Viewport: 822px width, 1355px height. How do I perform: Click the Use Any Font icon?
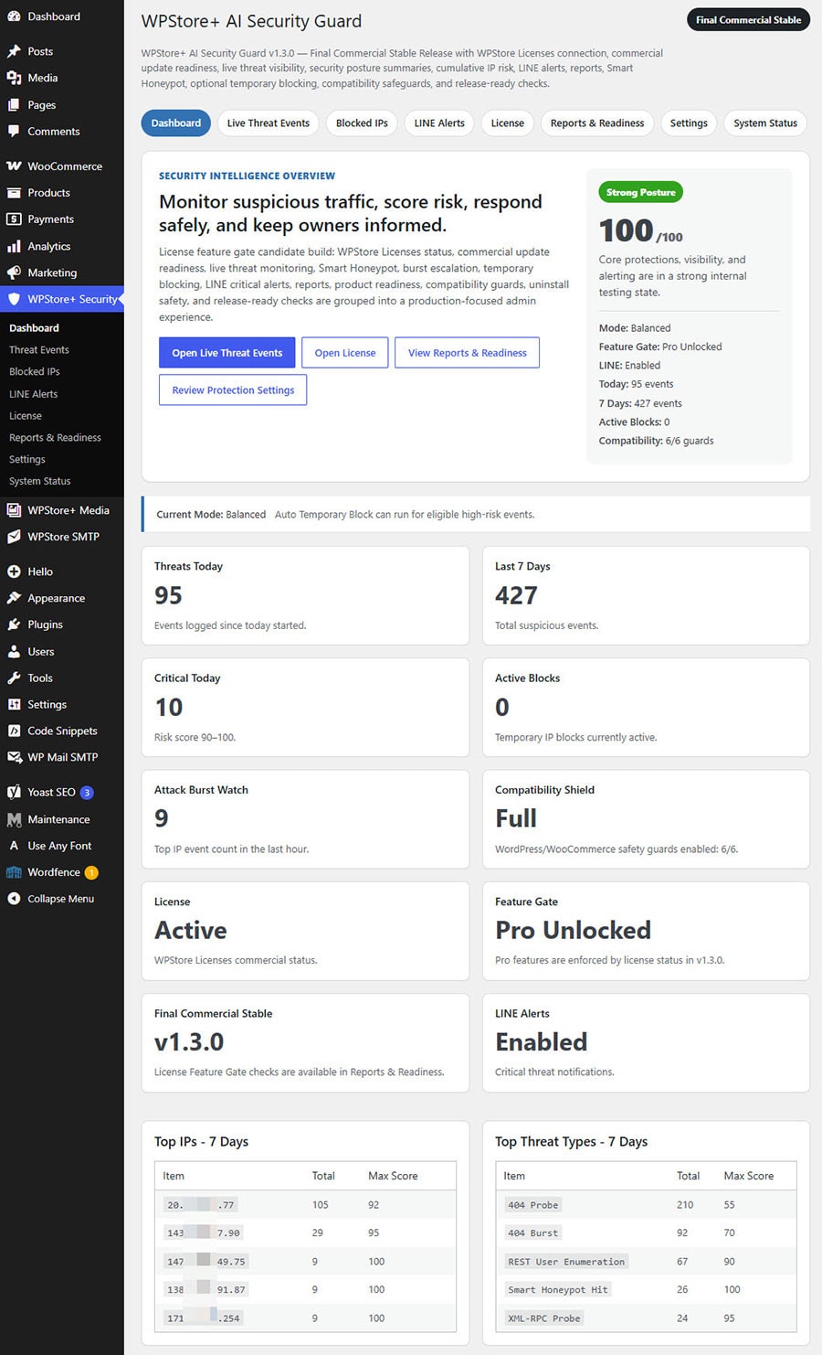[x=14, y=846]
